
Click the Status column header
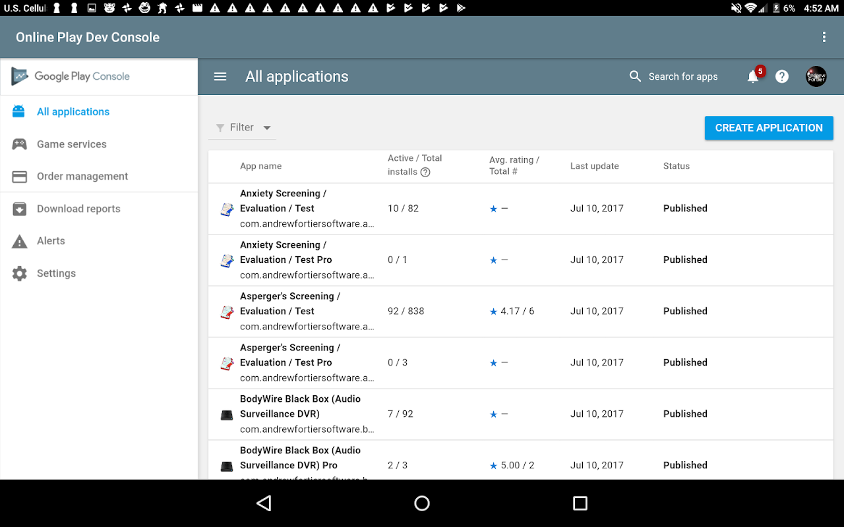point(677,166)
